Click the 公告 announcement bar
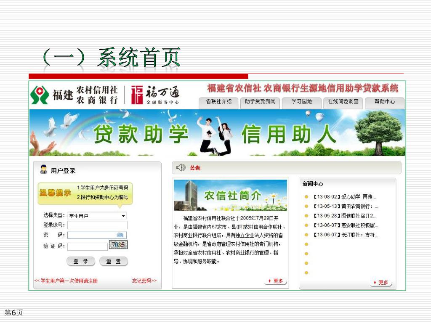The width and height of the screenshot is (431, 323). point(286,167)
